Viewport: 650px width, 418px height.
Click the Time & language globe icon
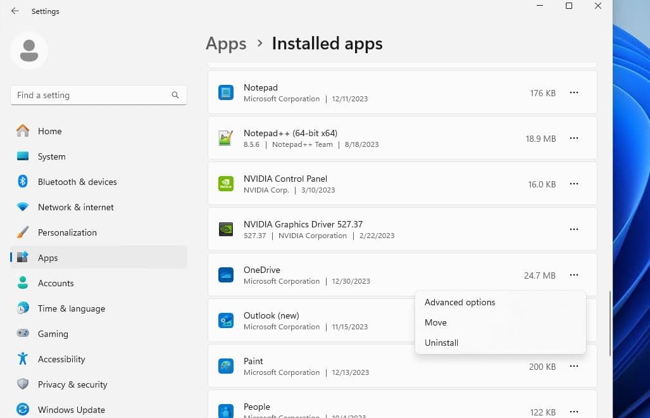coord(23,308)
